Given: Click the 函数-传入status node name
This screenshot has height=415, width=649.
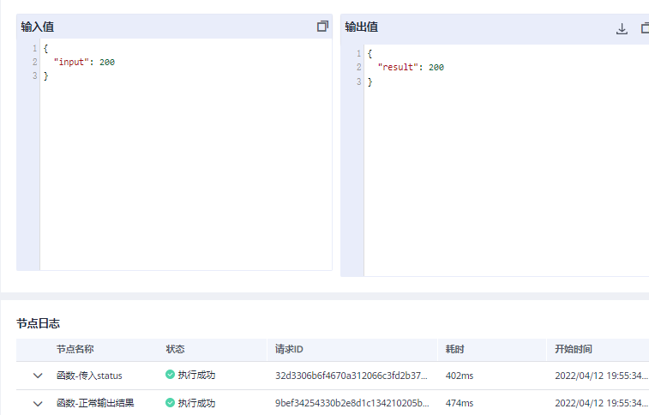Looking at the screenshot, I should click(89, 376).
